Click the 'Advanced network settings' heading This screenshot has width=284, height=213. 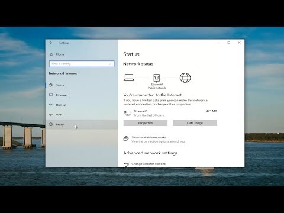tap(150, 153)
